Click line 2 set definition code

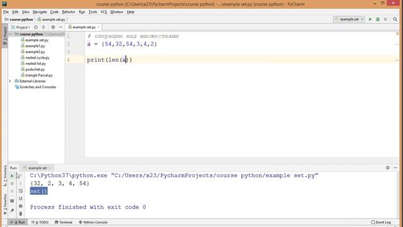(122, 44)
